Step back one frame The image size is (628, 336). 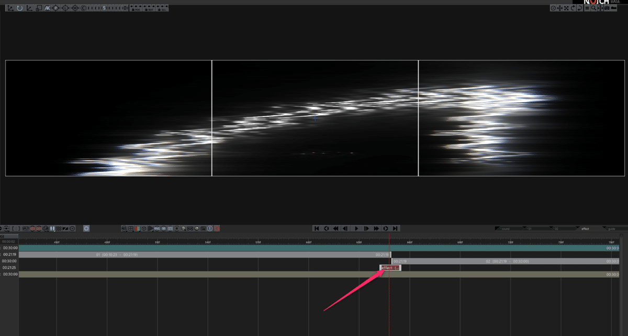click(x=345, y=228)
